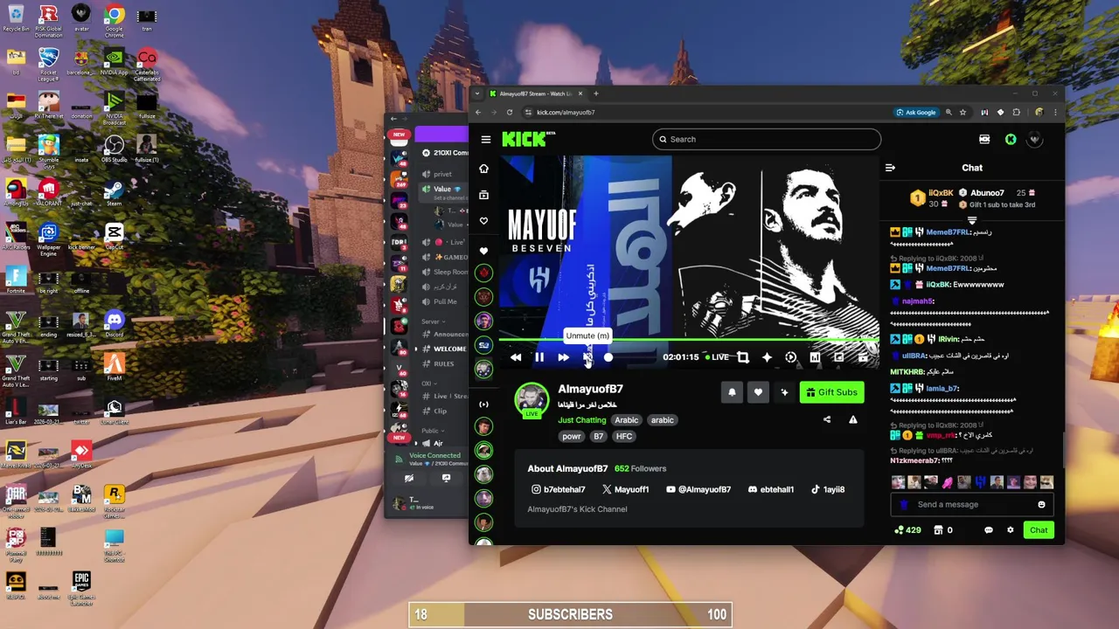Go to Kick Home via sidebar house icon
The image size is (1119, 629).
tap(483, 169)
